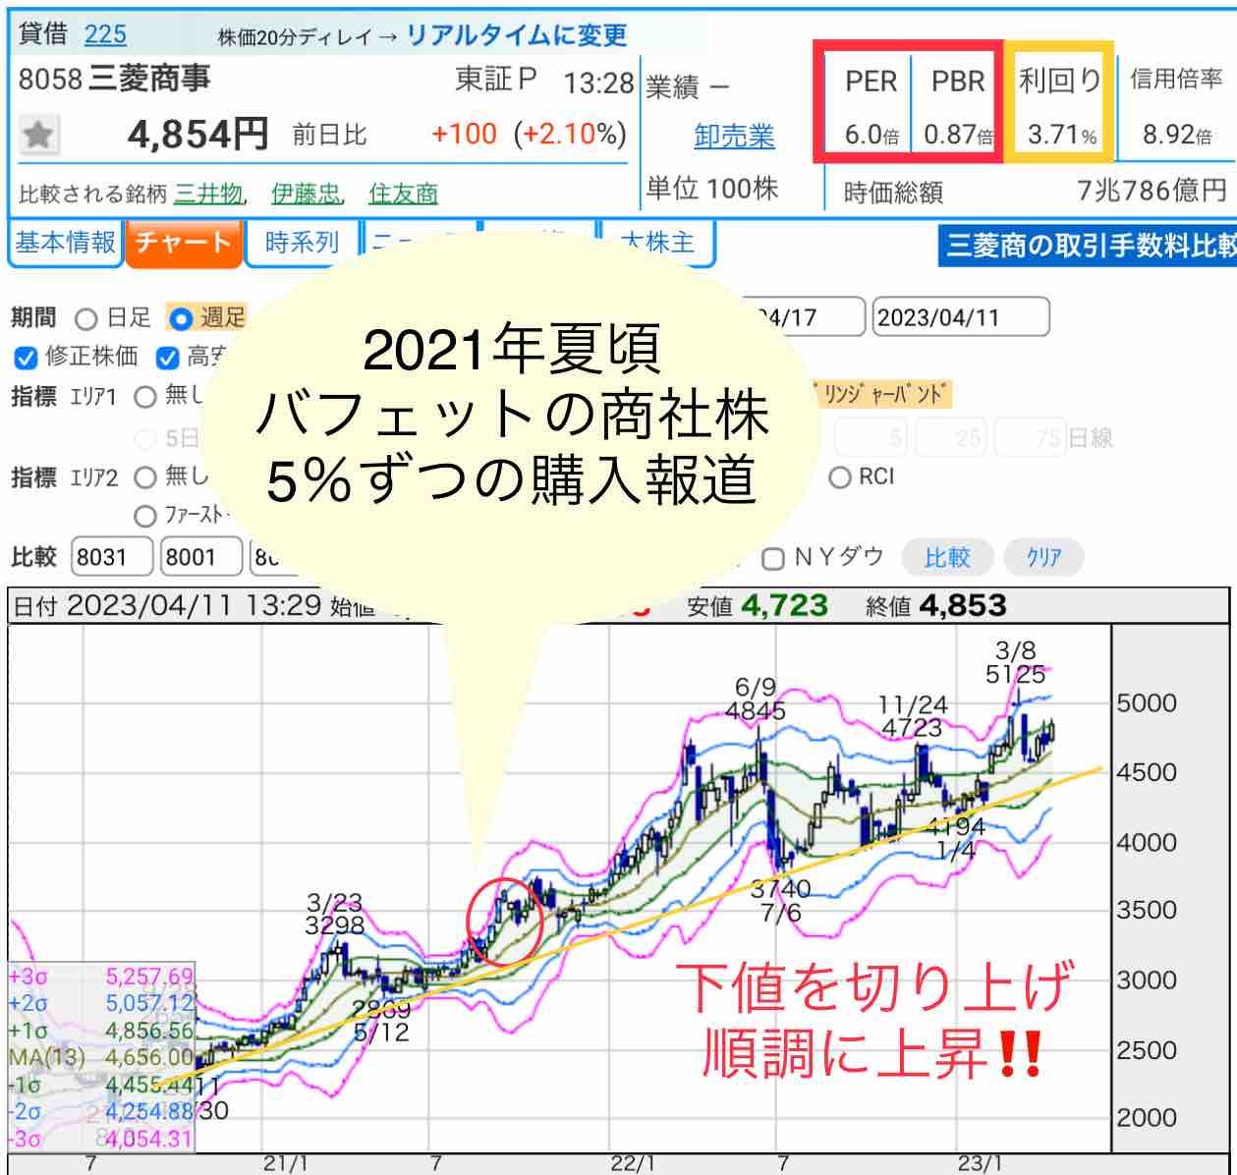The height and width of the screenshot is (1175, 1237).
Task: Click the change value +100 (+2.10%)
Action: click(529, 134)
